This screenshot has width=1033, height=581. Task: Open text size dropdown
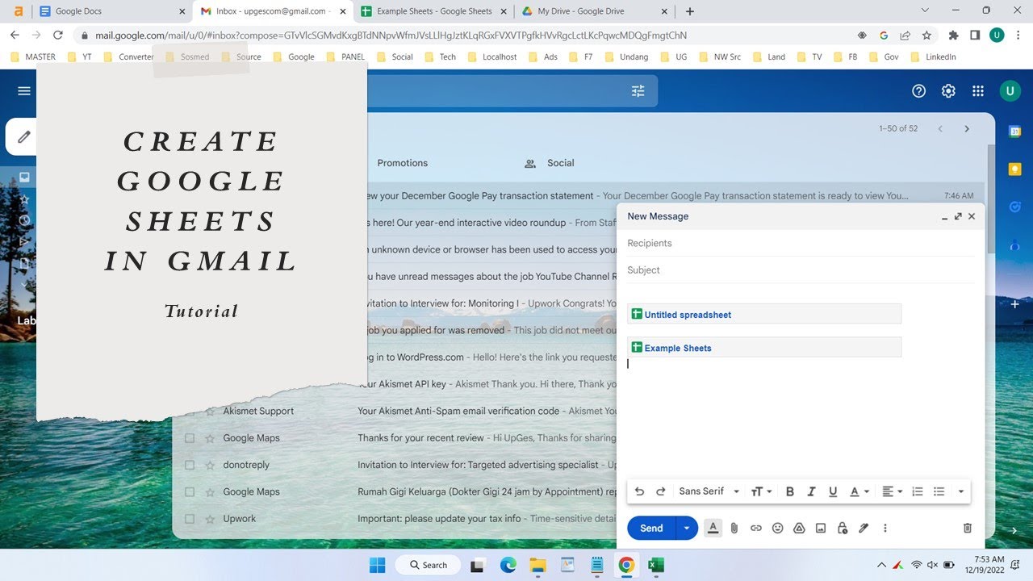click(762, 491)
